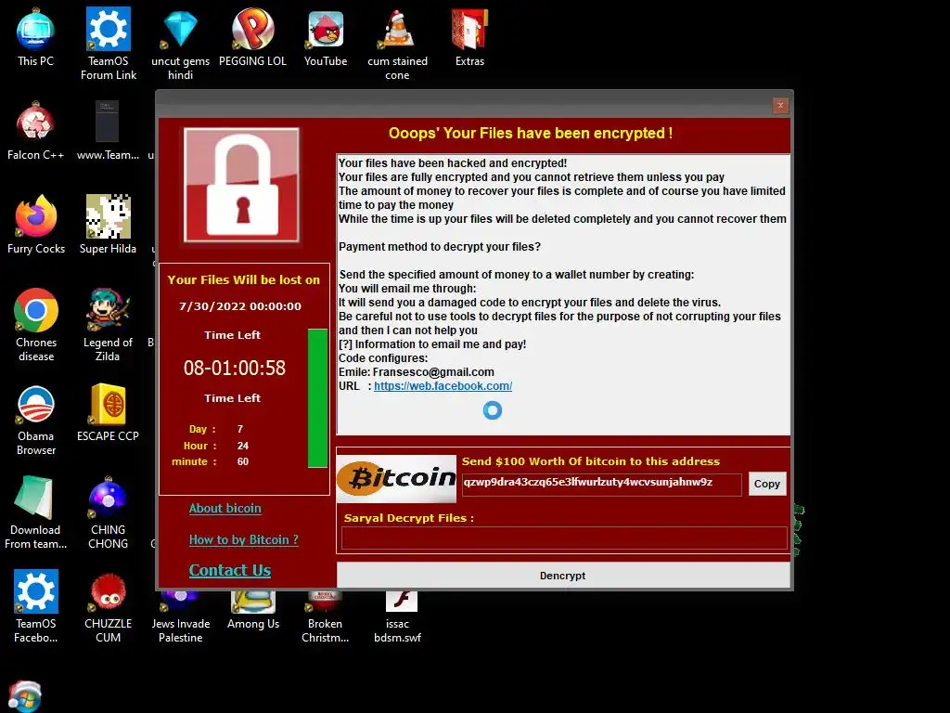Copy the bitcoin address with Copy button
Image resolution: width=950 pixels, height=713 pixels.
tap(767, 484)
